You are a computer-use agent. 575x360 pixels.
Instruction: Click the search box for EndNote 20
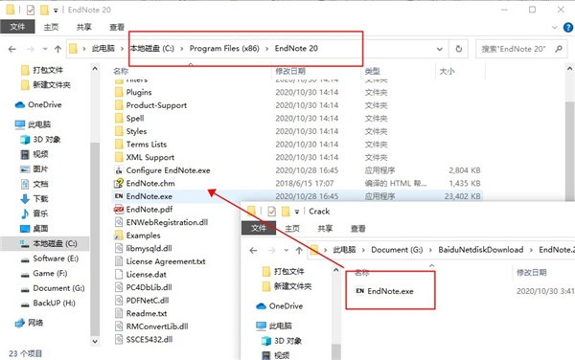click(x=521, y=49)
